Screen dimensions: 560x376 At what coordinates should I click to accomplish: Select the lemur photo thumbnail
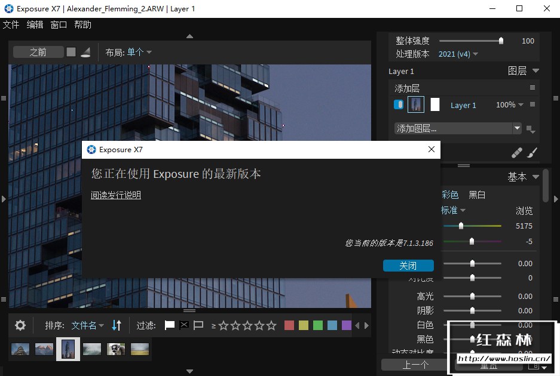tap(116, 349)
